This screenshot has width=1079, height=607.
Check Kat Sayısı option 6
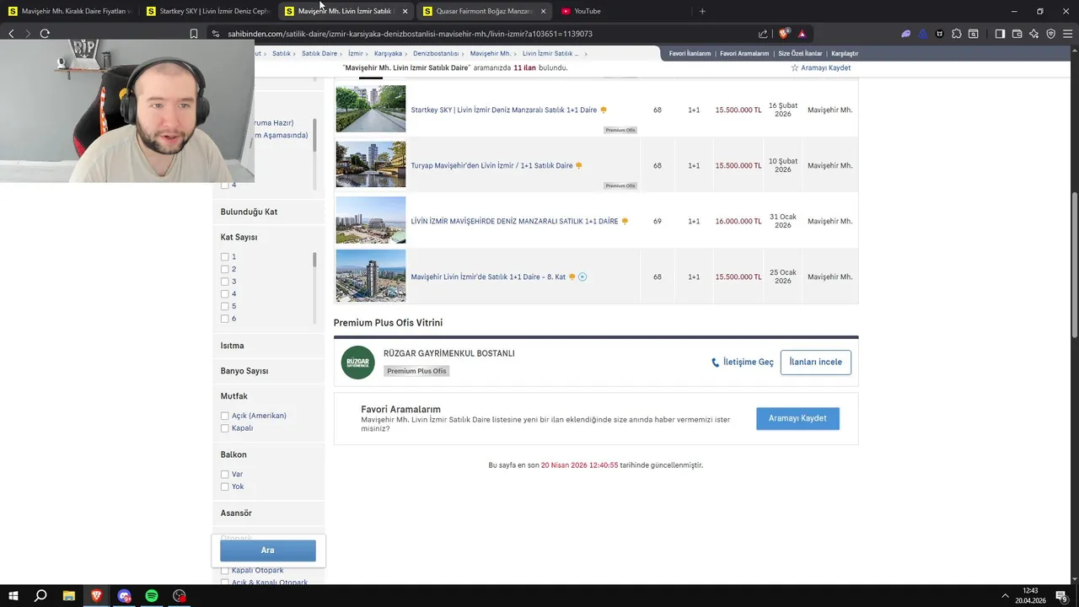pos(225,319)
